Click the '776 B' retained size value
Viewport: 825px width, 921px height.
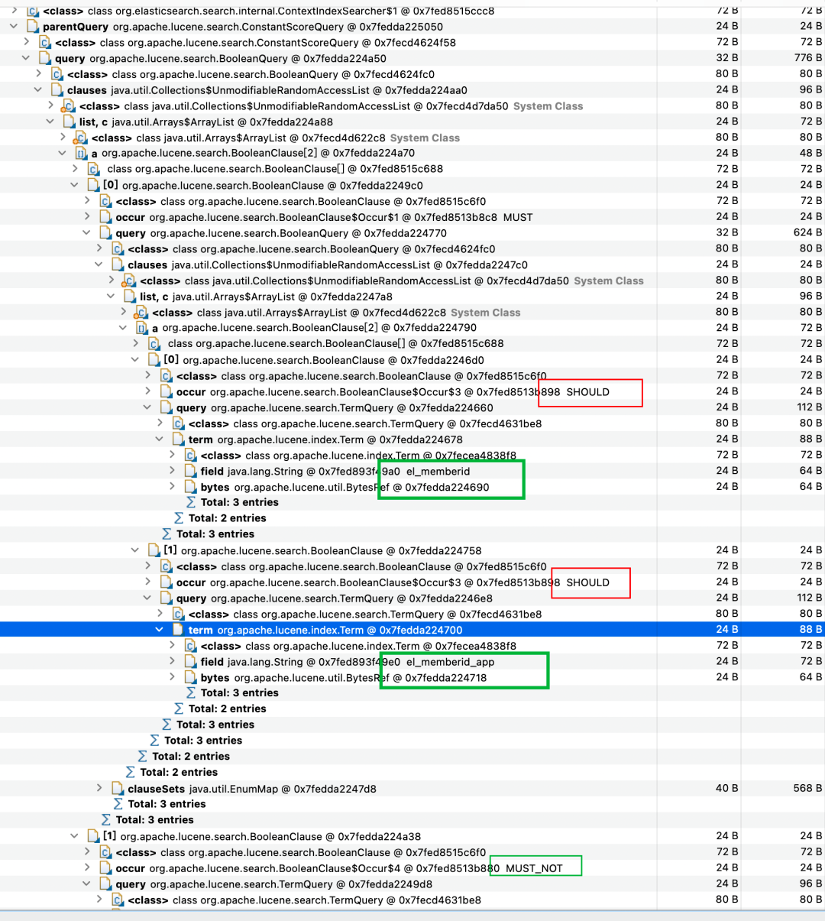pos(808,58)
